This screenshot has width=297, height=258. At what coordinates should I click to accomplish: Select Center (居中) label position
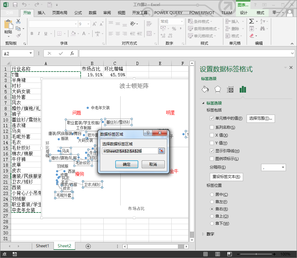click(212, 194)
